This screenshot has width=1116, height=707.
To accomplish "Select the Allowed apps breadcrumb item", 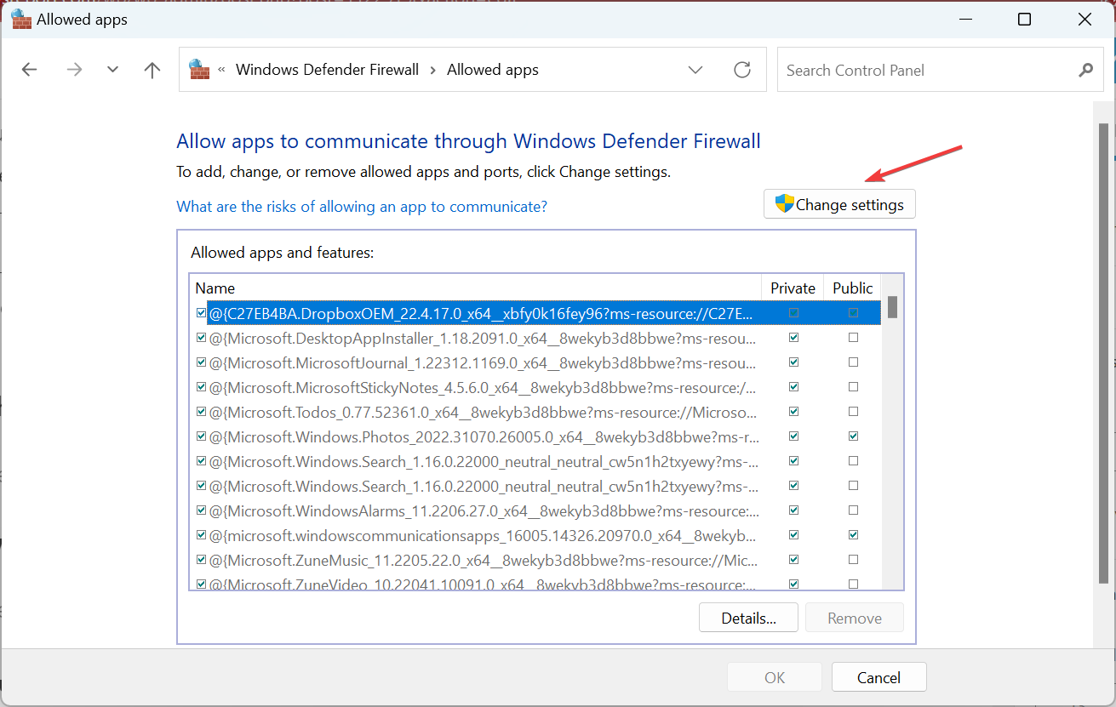I will [x=492, y=70].
